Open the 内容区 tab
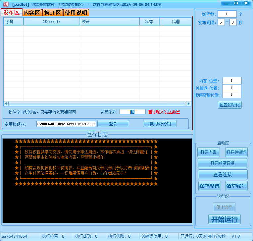The height and width of the screenshot is (241, 253). [32, 13]
